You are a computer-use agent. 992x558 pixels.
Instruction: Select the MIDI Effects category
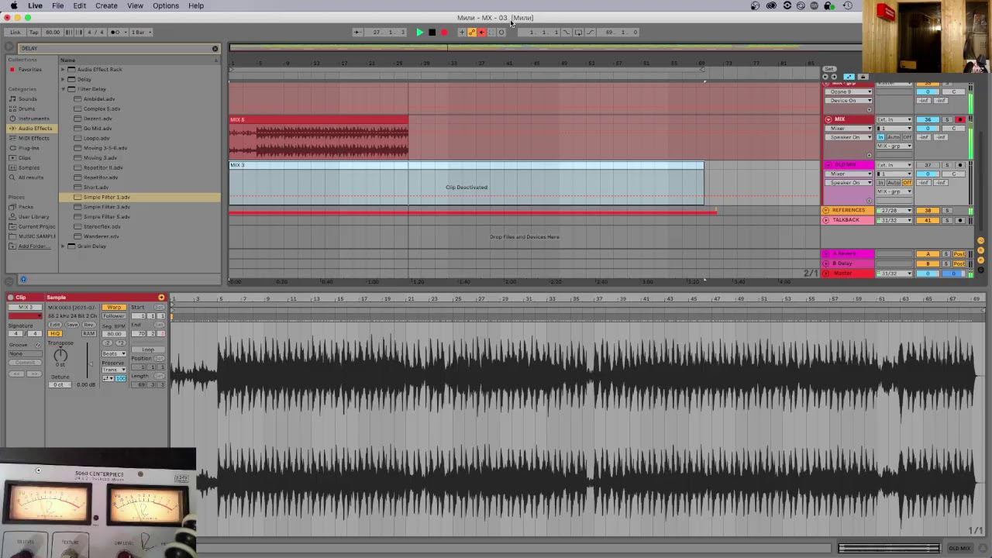[x=33, y=138]
